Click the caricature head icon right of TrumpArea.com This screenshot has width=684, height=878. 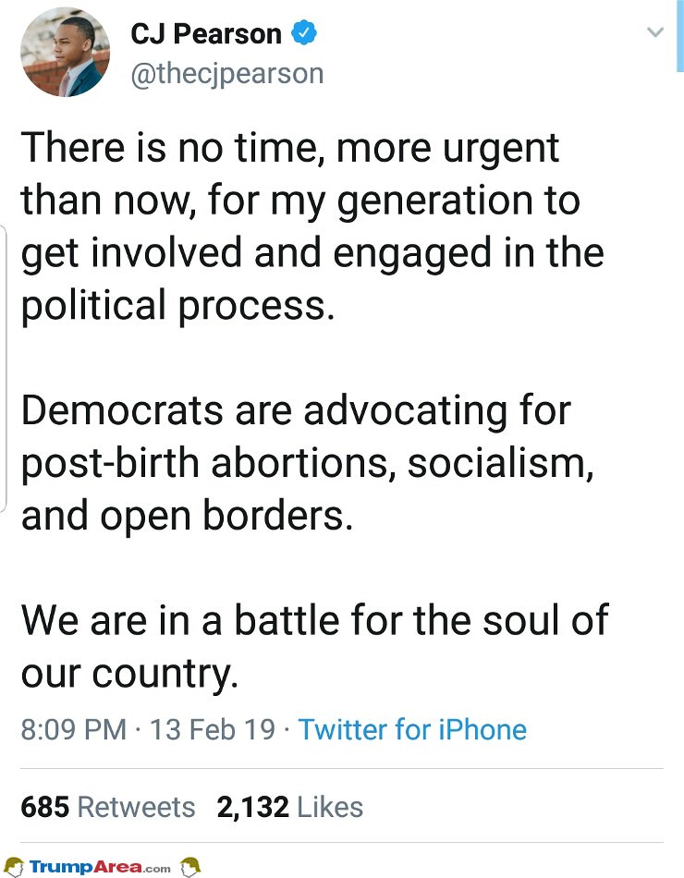point(190,867)
